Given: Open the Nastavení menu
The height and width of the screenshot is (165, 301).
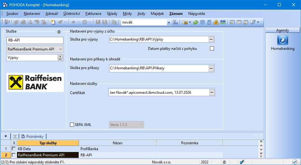Looking at the screenshot, I should pos(32,14).
